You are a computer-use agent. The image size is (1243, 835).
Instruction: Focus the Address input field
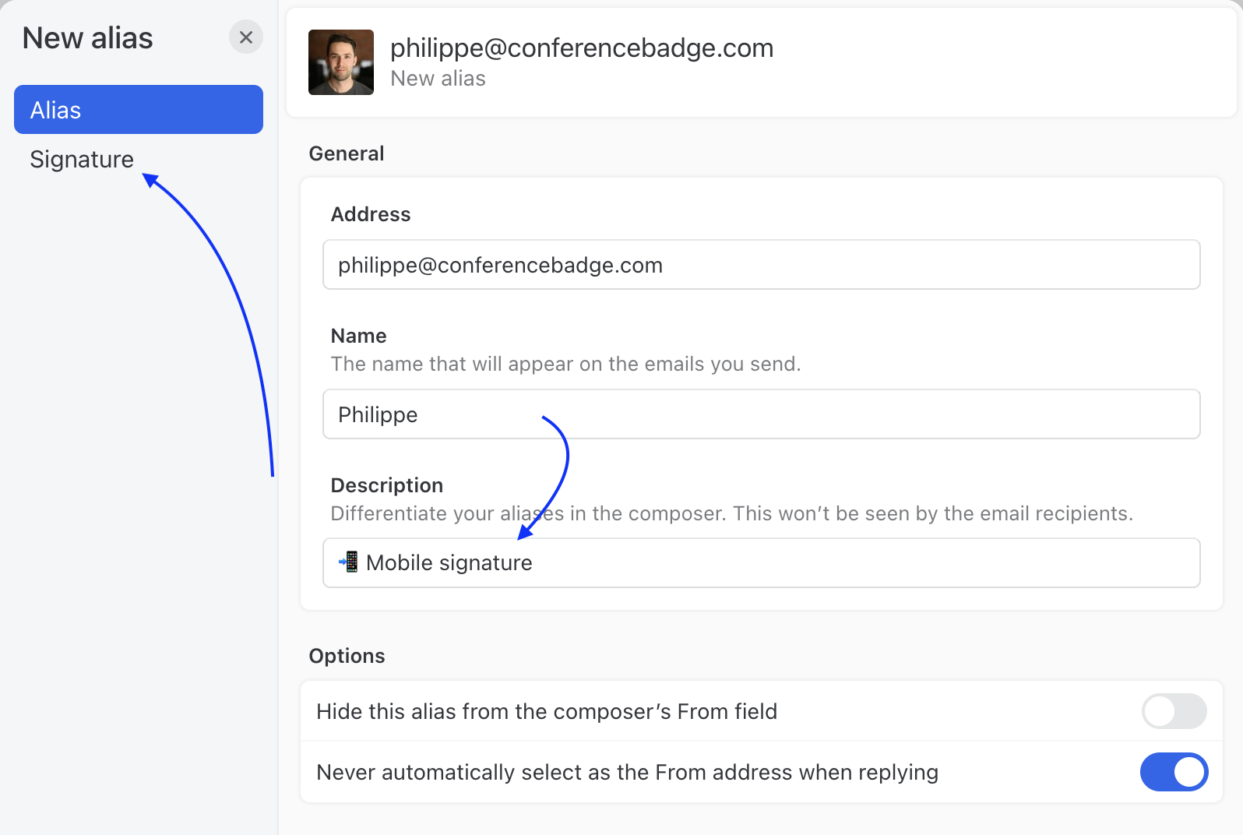(x=761, y=265)
